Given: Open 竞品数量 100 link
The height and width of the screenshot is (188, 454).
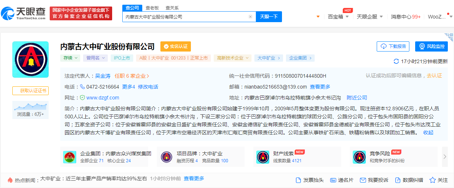Looking at the screenshot, I should (215, 161).
